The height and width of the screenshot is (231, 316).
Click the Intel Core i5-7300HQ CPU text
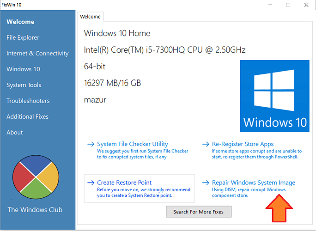(164, 50)
